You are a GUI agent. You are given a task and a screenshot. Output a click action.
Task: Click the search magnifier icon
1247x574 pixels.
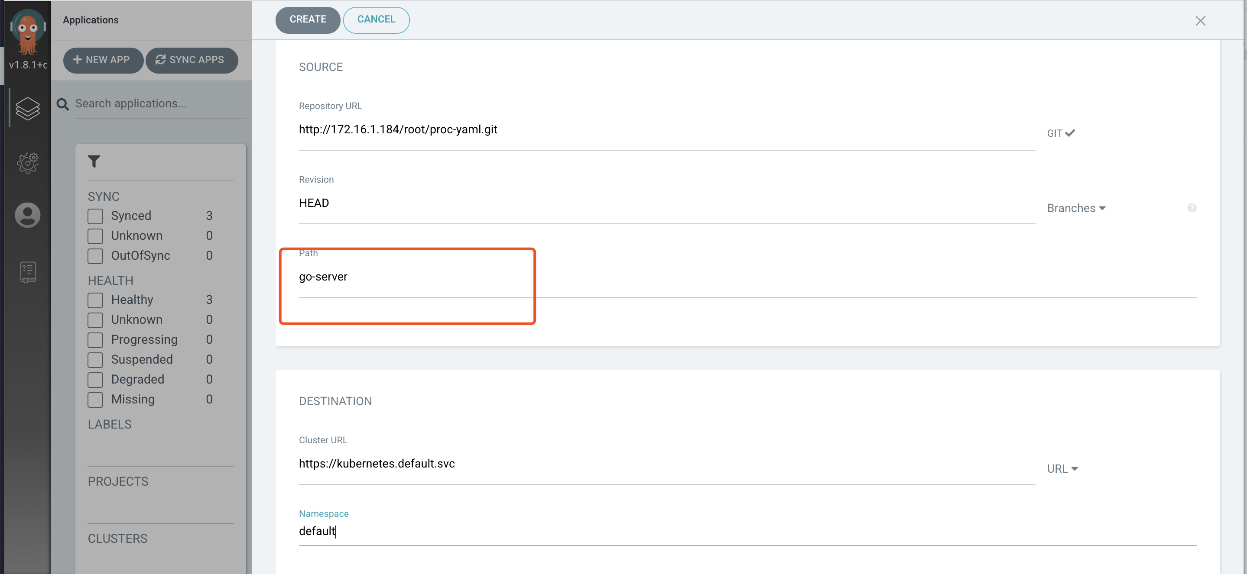(x=63, y=104)
